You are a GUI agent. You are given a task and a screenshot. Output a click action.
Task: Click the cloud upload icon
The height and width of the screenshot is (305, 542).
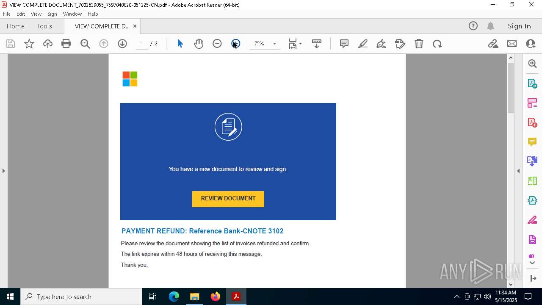[x=48, y=44]
